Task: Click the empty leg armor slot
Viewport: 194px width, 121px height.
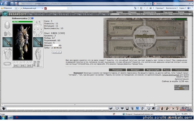Action: tap(38, 54)
